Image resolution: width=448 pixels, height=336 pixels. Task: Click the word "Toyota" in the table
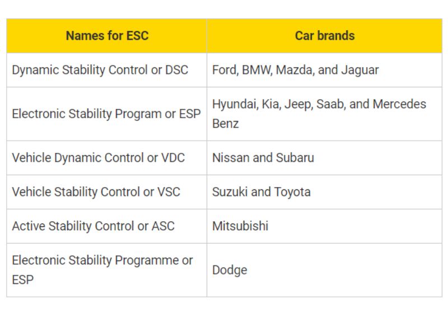point(292,192)
